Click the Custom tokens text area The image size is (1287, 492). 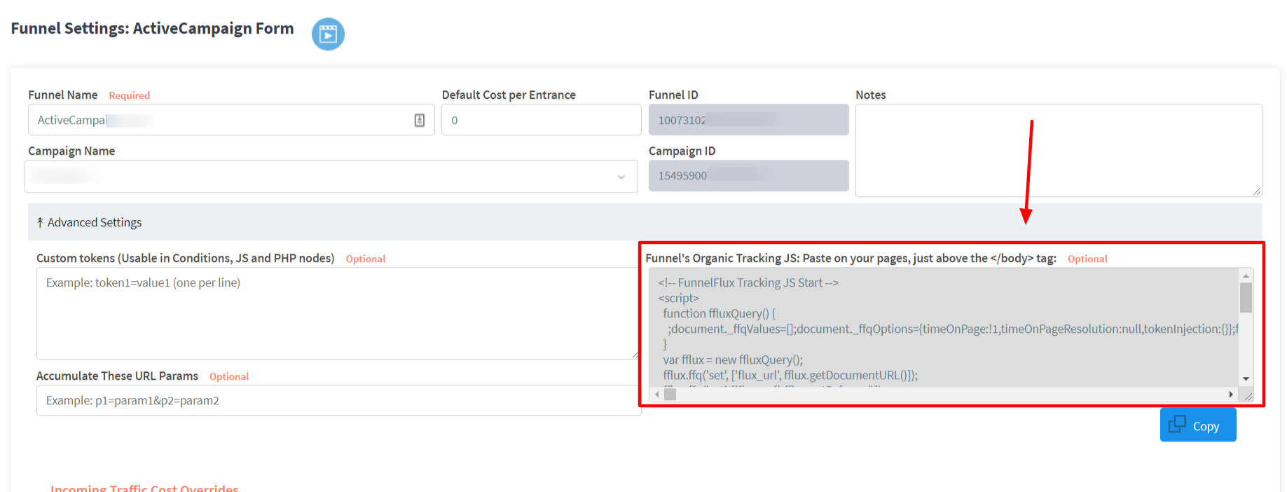click(x=338, y=313)
